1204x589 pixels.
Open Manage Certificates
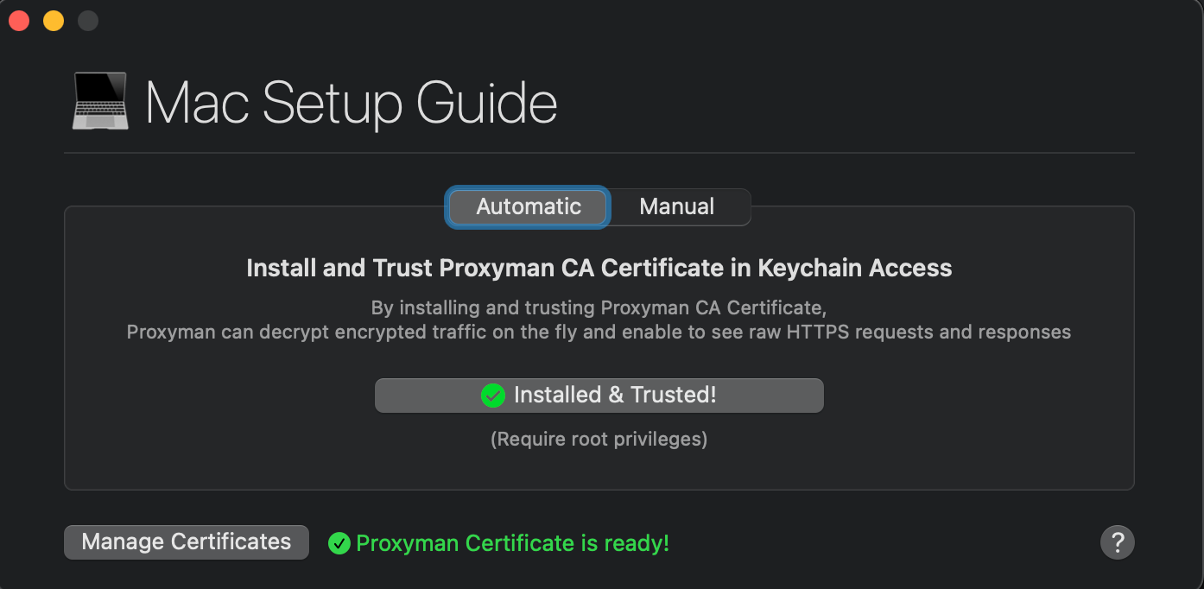[x=187, y=542]
